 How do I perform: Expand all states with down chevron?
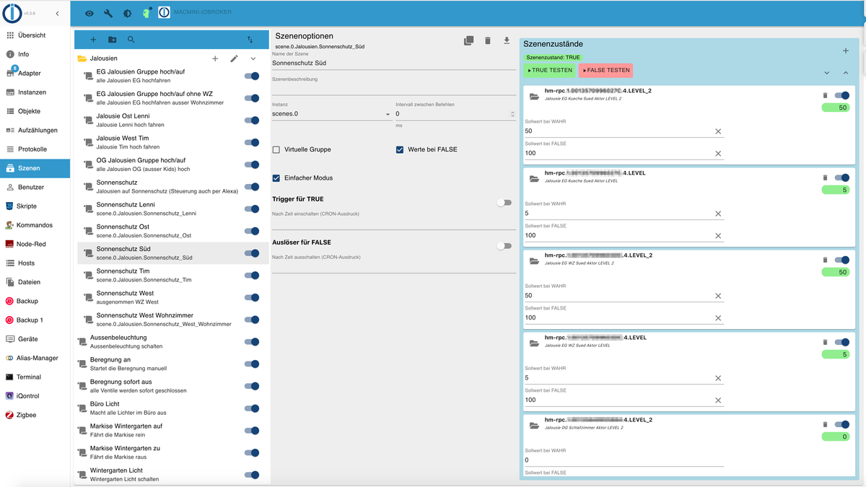827,73
